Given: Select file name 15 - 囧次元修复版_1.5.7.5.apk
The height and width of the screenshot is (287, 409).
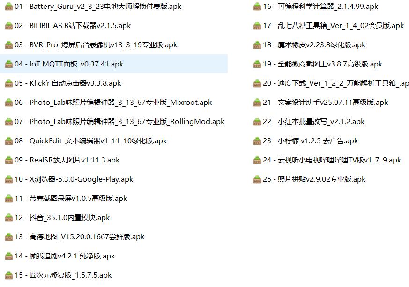Looking at the screenshot, I should tap(63, 275).
